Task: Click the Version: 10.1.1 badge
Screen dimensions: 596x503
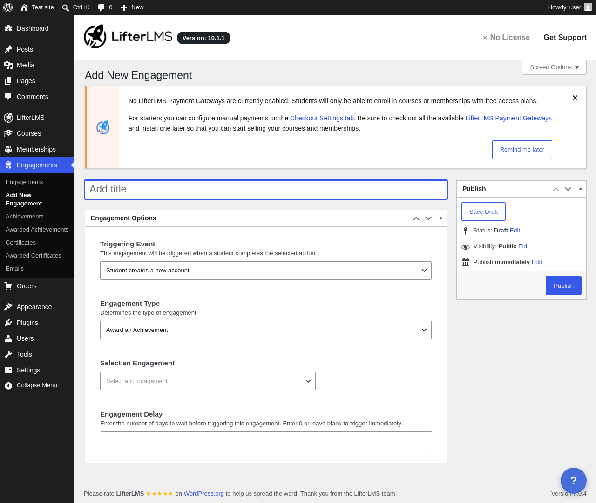Action: 203,38
